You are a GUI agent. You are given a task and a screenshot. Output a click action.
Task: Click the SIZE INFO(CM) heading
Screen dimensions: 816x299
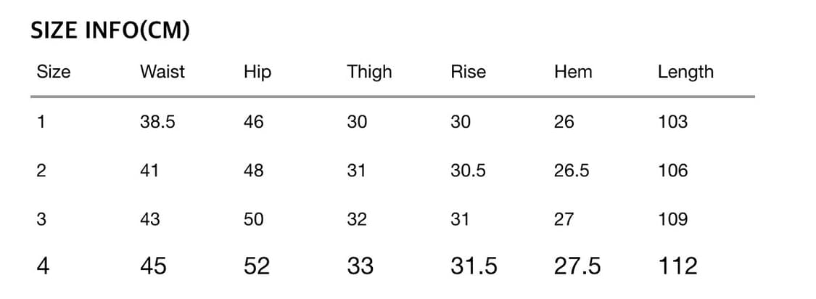(x=110, y=30)
